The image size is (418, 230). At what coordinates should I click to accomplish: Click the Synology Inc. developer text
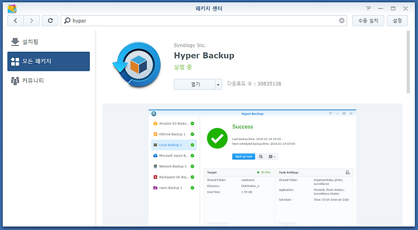pos(190,45)
